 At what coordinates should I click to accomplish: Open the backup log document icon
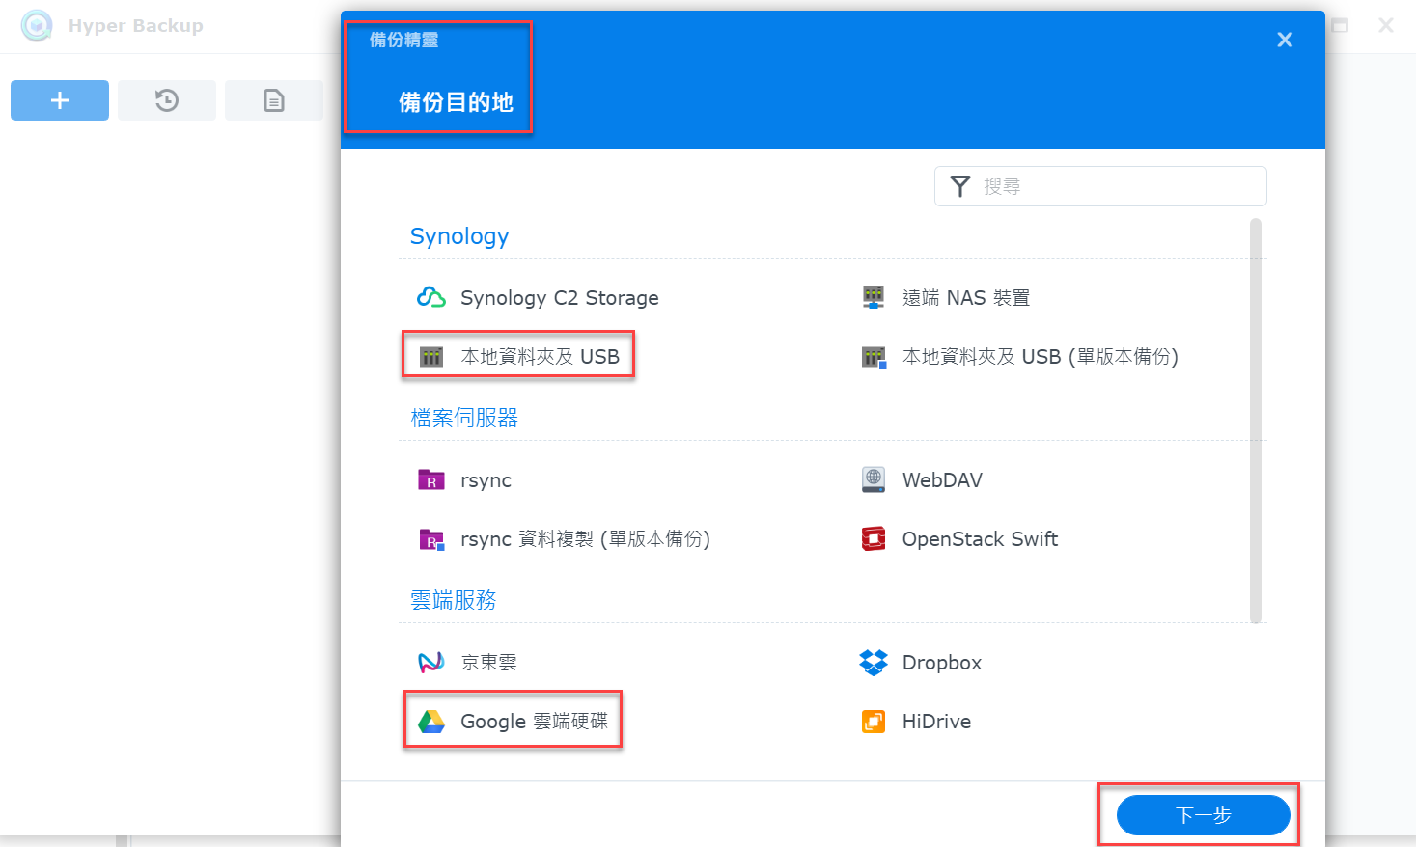pyautogui.click(x=274, y=100)
